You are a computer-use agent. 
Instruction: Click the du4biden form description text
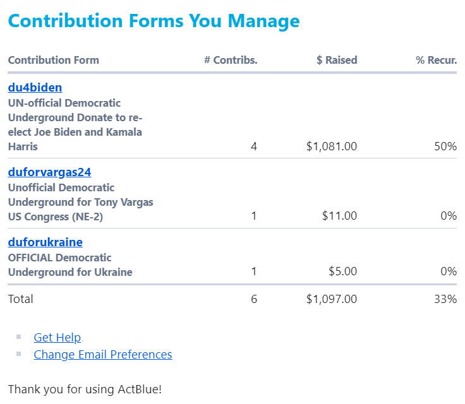pyautogui.click(x=75, y=125)
